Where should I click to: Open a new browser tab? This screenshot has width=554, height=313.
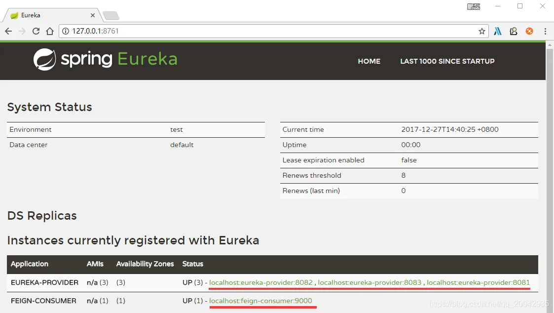111,16
